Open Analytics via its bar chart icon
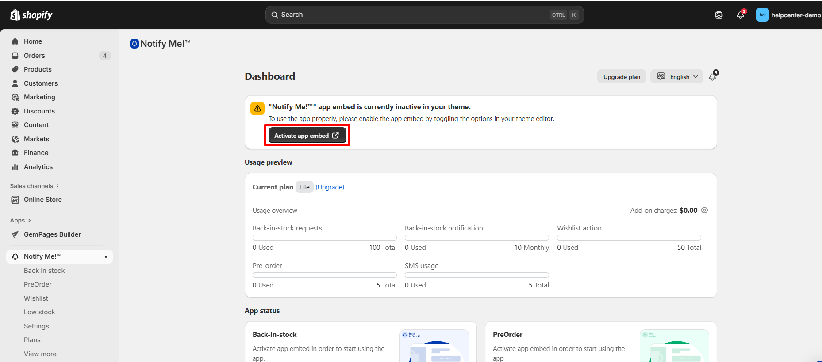Screen dimensions: 822x362 (x=15, y=167)
